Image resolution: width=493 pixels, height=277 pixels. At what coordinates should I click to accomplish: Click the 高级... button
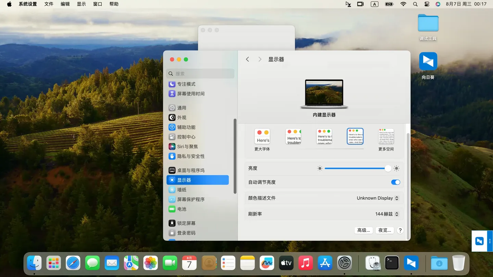click(363, 230)
